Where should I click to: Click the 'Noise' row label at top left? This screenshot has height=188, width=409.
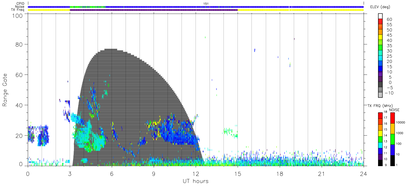20,7
